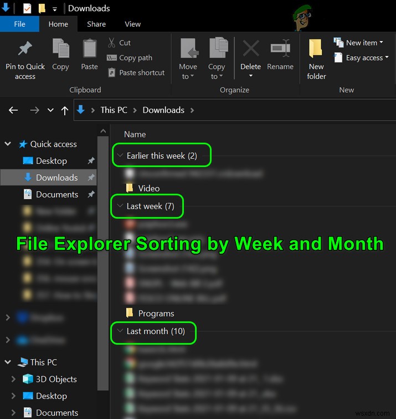This screenshot has height=419, width=396.
Task: Unpin Documents using its pin icon
Action: (x=91, y=194)
